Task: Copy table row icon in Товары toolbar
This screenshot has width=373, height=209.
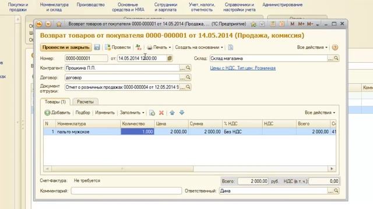Action: (x=152, y=113)
